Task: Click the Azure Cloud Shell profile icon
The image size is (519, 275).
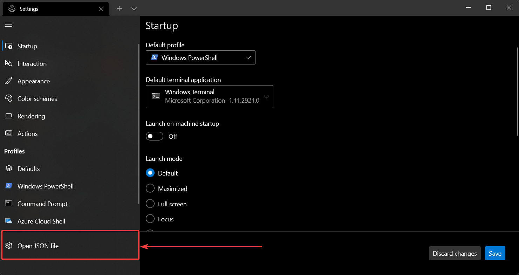Action: click(x=9, y=221)
